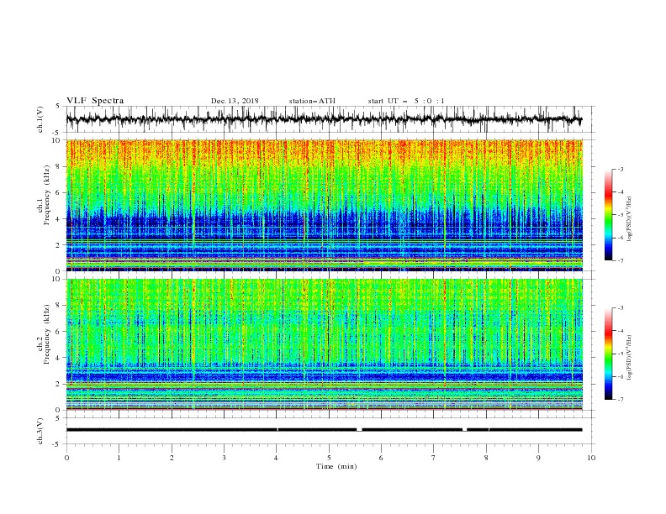Click ch.2 spectrogram frequency tick "6"
Screen dimensions: 666x514
click(x=59, y=332)
